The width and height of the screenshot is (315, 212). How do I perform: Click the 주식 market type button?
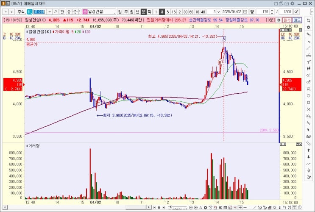point(21,12)
